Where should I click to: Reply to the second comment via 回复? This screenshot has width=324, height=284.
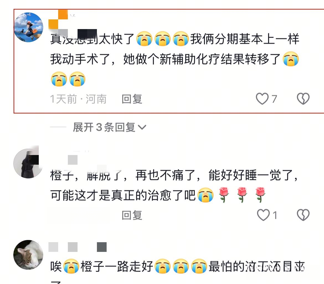tap(132, 215)
